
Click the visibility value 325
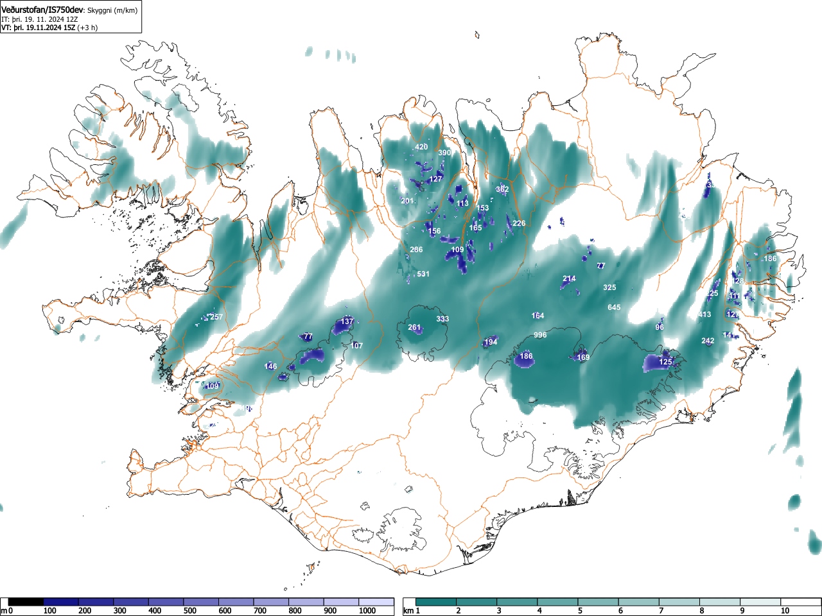(609, 287)
